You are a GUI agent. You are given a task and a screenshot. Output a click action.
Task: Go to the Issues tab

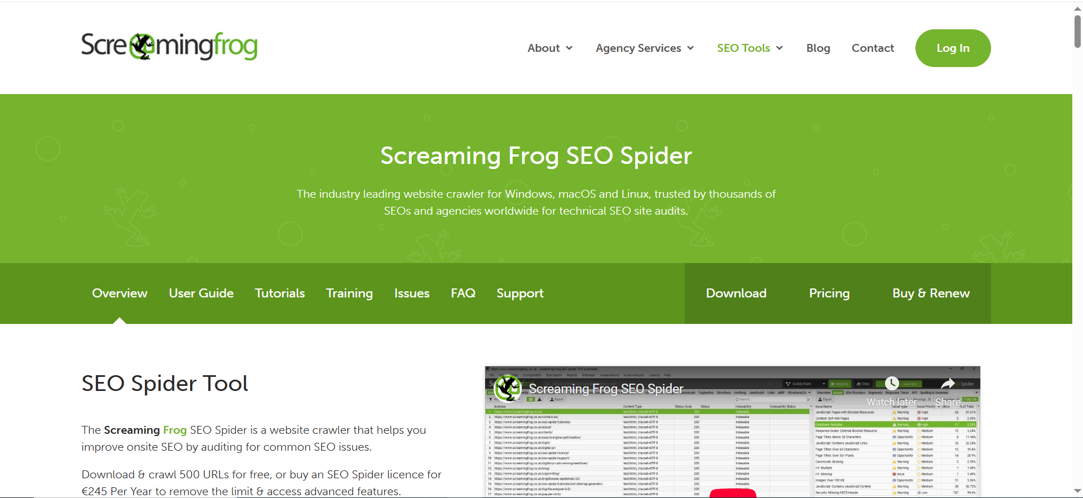tap(412, 293)
